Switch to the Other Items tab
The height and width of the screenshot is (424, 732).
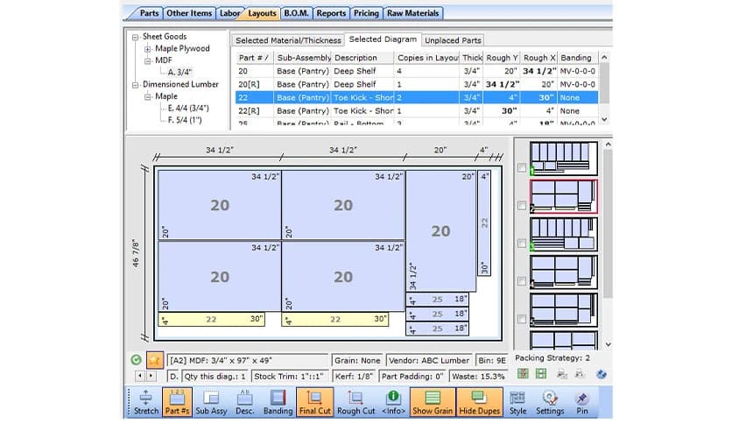(x=189, y=13)
